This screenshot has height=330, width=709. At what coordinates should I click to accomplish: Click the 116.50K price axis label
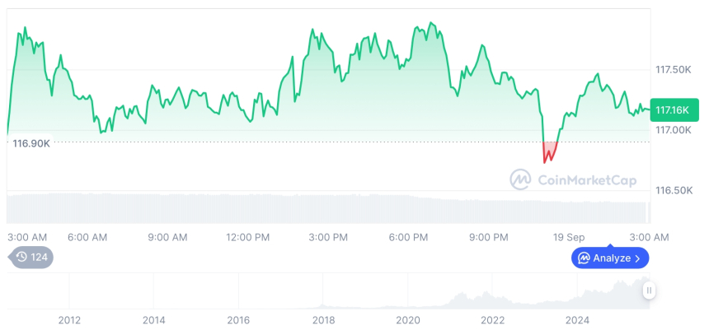[672, 190]
